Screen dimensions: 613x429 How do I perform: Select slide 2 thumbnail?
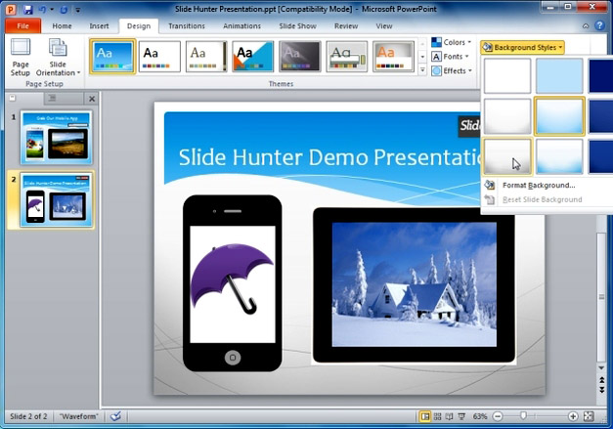click(57, 200)
